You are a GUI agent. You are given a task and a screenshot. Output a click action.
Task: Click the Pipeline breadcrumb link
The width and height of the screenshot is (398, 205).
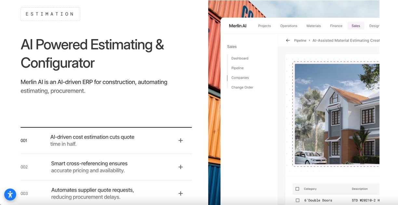tap(300, 41)
